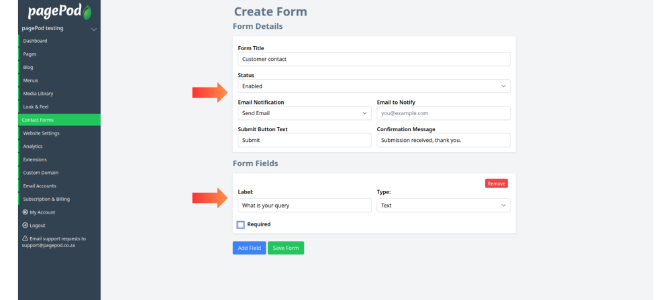
Task: Open the Status dropdown showing Enabled
Action: coord(374,86)
